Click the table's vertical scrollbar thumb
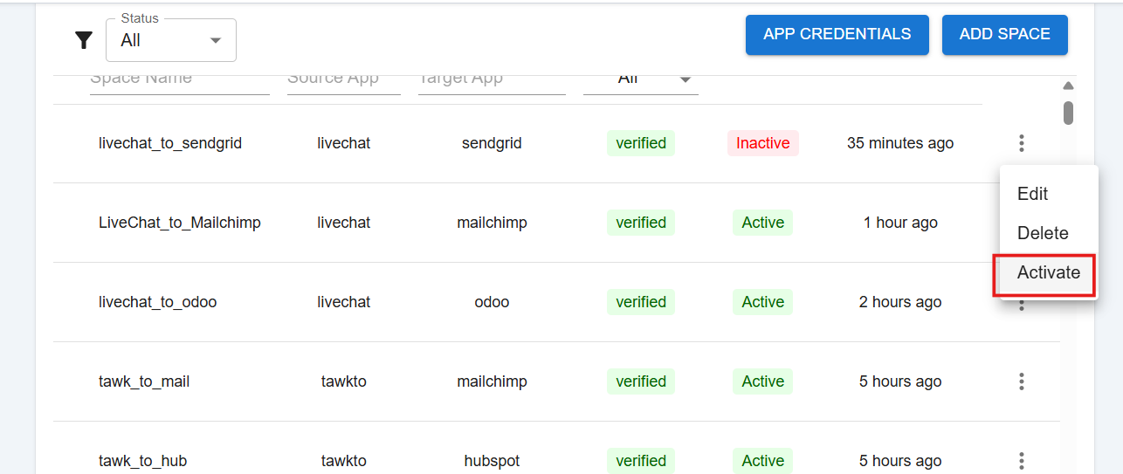1123x474 pixels. pyautogui.click(x=1068, y=113)
